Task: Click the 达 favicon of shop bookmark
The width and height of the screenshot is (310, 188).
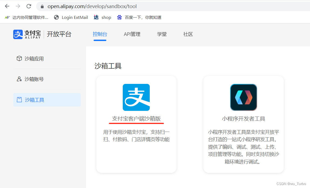Action: pyautogui.click(x=96, y=17)
